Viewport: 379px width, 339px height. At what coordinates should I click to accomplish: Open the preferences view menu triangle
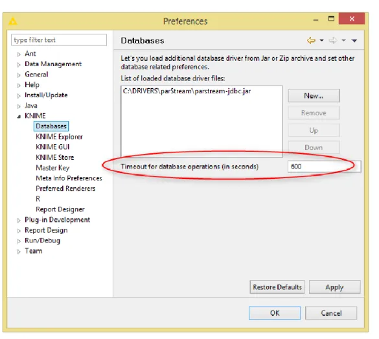click(x=354, y=41)
